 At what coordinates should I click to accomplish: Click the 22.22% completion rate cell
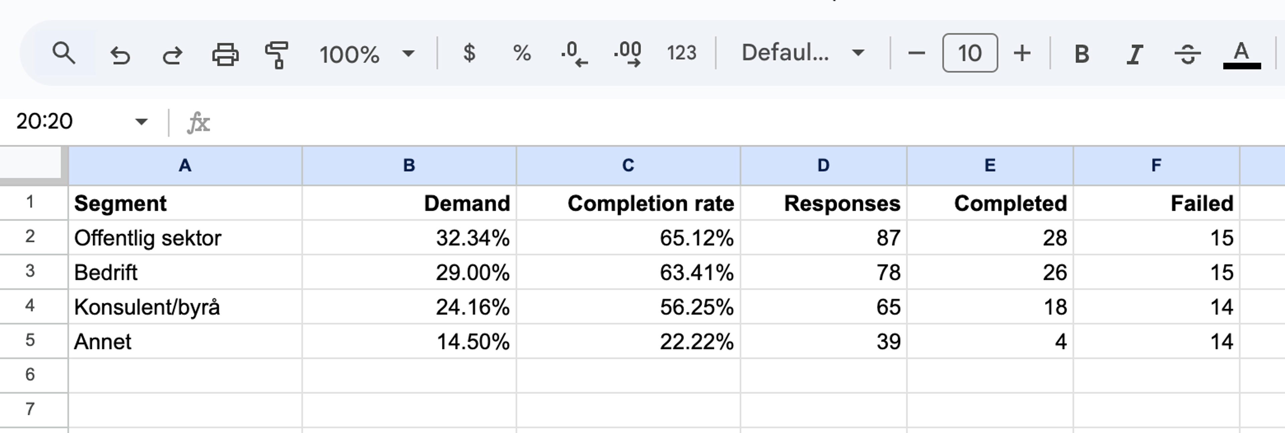point(628,341)
